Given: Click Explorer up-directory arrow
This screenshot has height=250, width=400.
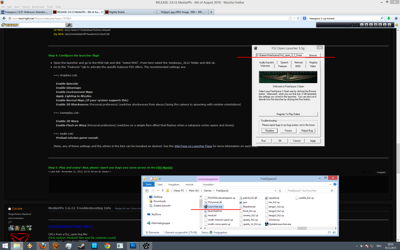Looking at the screenshot, I should click(x=162, y=190).
